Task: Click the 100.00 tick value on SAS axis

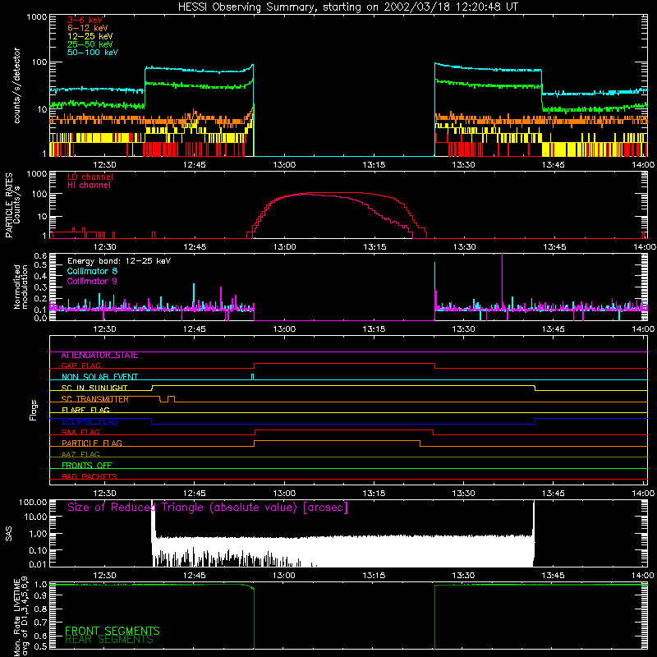Action: coord(33,503)
